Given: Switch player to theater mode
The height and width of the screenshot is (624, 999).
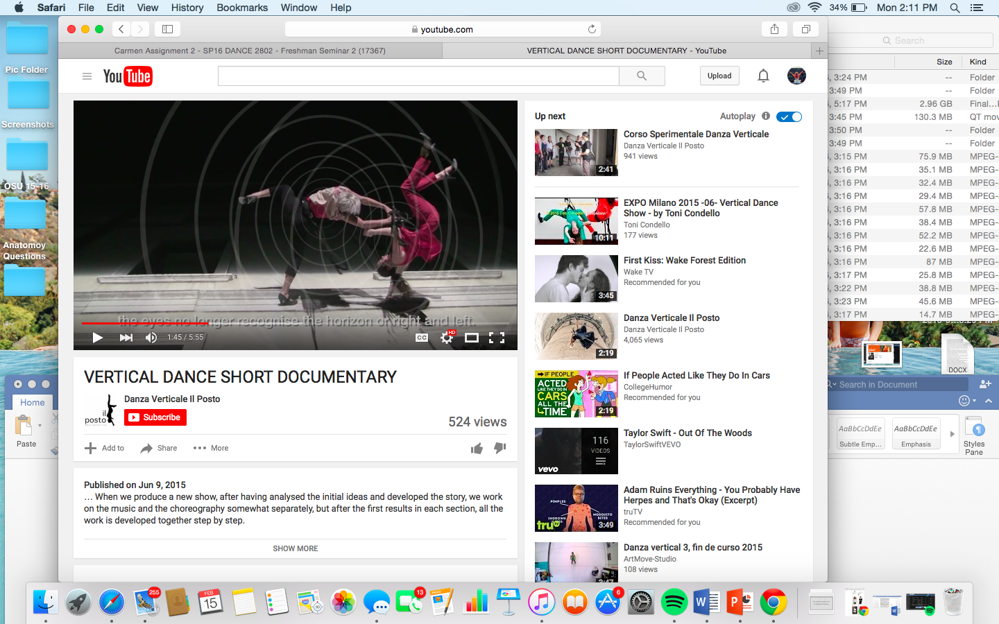Looking at the screenshot, I should coord(472,338).
